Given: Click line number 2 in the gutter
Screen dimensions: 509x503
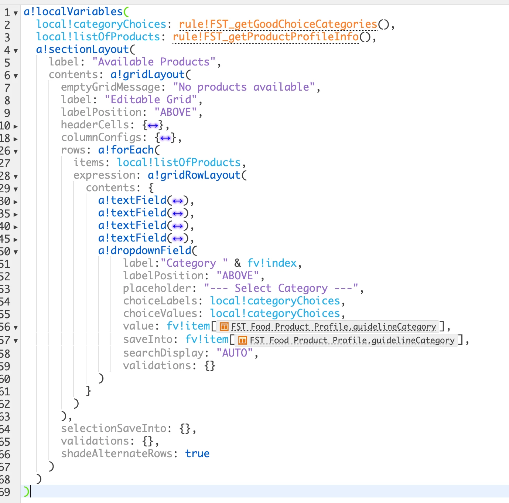Looking at the screenshot, I should click(7, 25).
